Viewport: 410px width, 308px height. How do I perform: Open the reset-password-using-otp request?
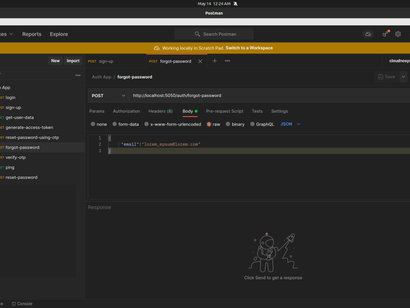pos(32,138)
